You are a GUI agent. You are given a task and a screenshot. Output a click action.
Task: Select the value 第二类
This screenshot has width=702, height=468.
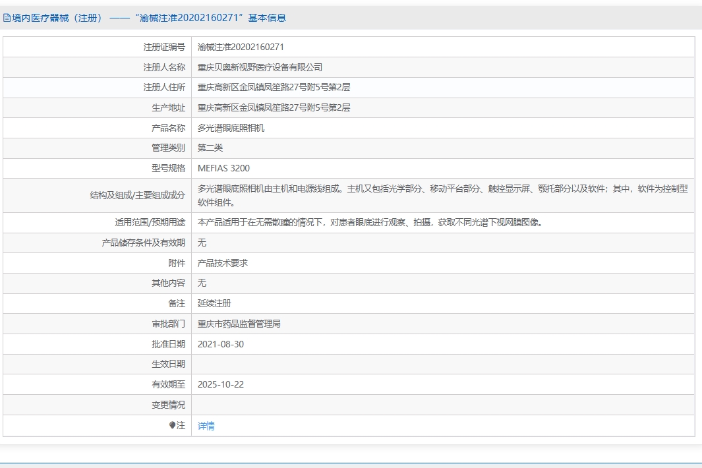click(210, 148)
